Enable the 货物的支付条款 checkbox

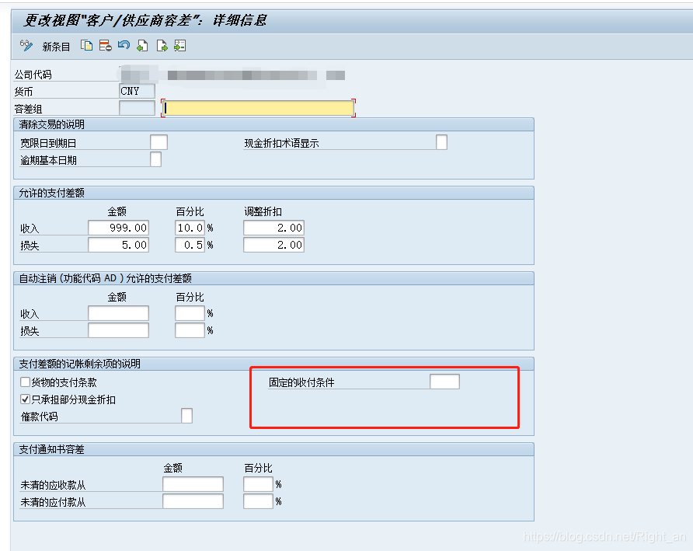tap(25, 382)
